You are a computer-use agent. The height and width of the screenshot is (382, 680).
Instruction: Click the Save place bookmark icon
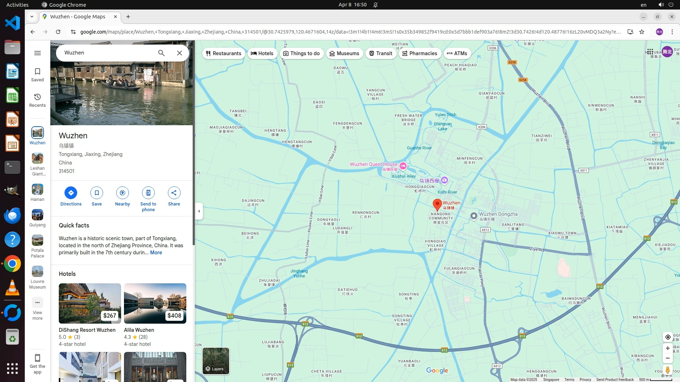pos(97,193)
